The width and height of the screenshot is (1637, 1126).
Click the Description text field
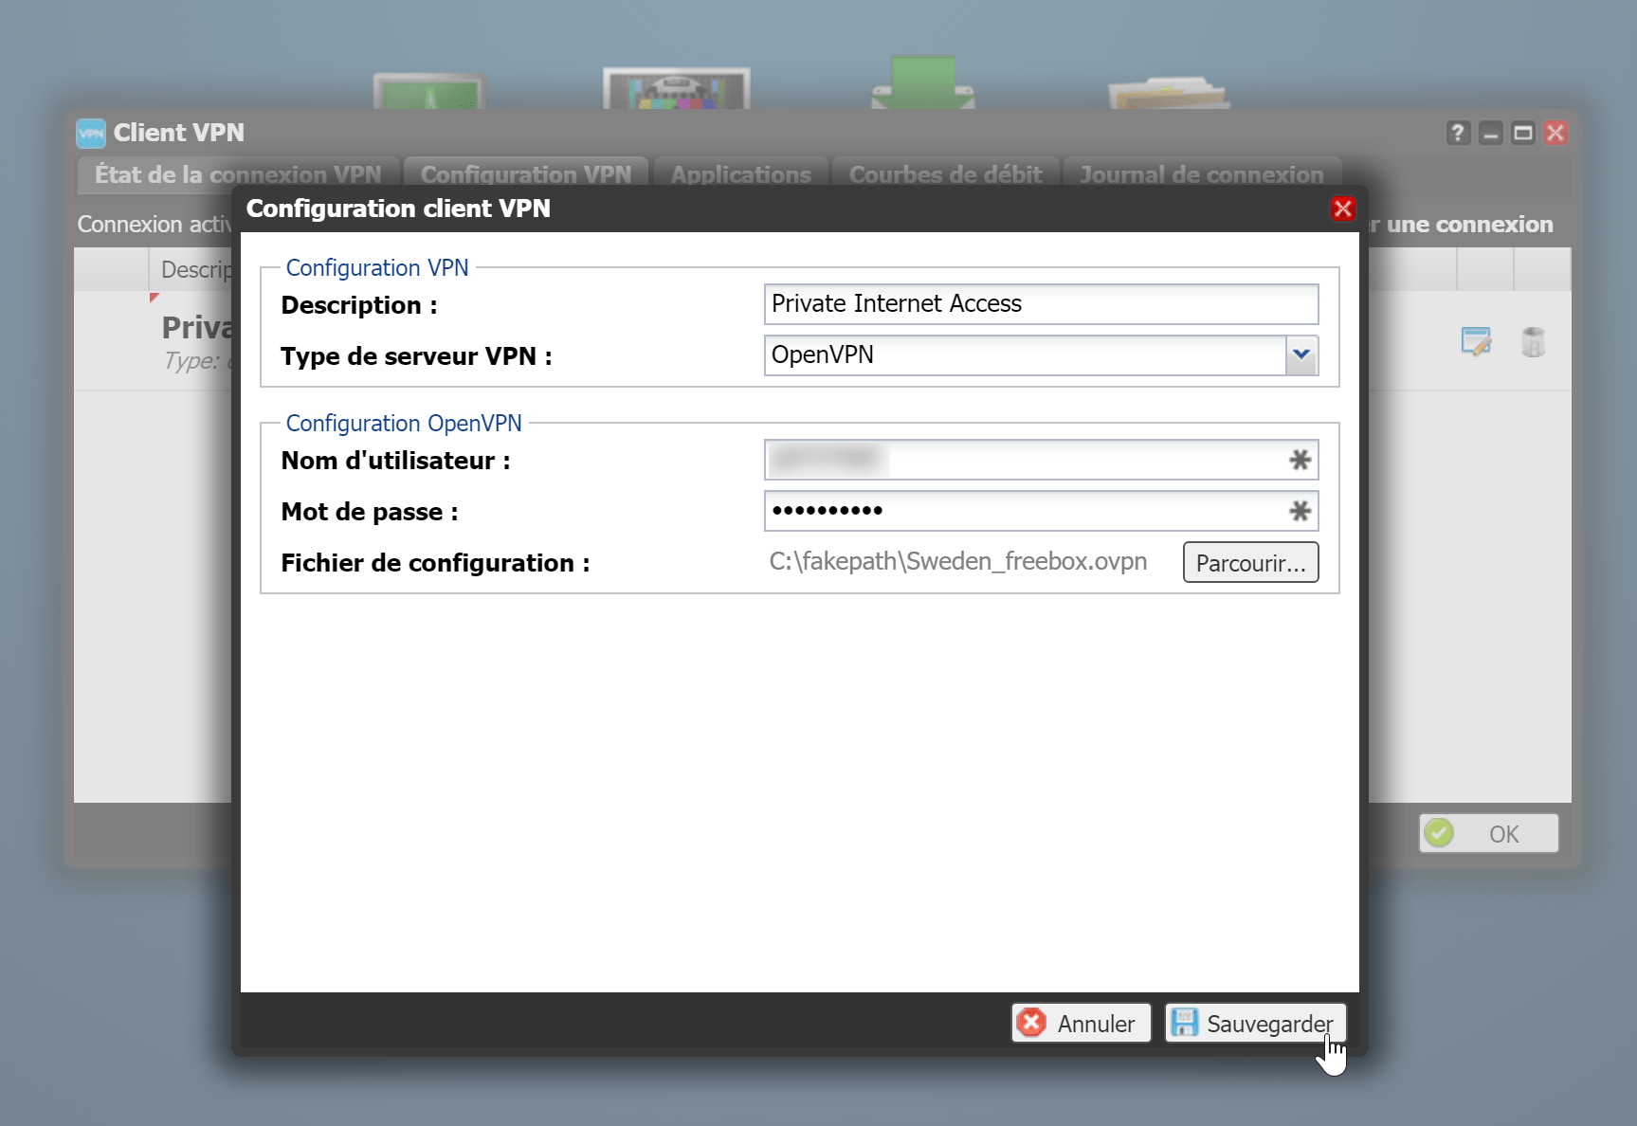1041,303
